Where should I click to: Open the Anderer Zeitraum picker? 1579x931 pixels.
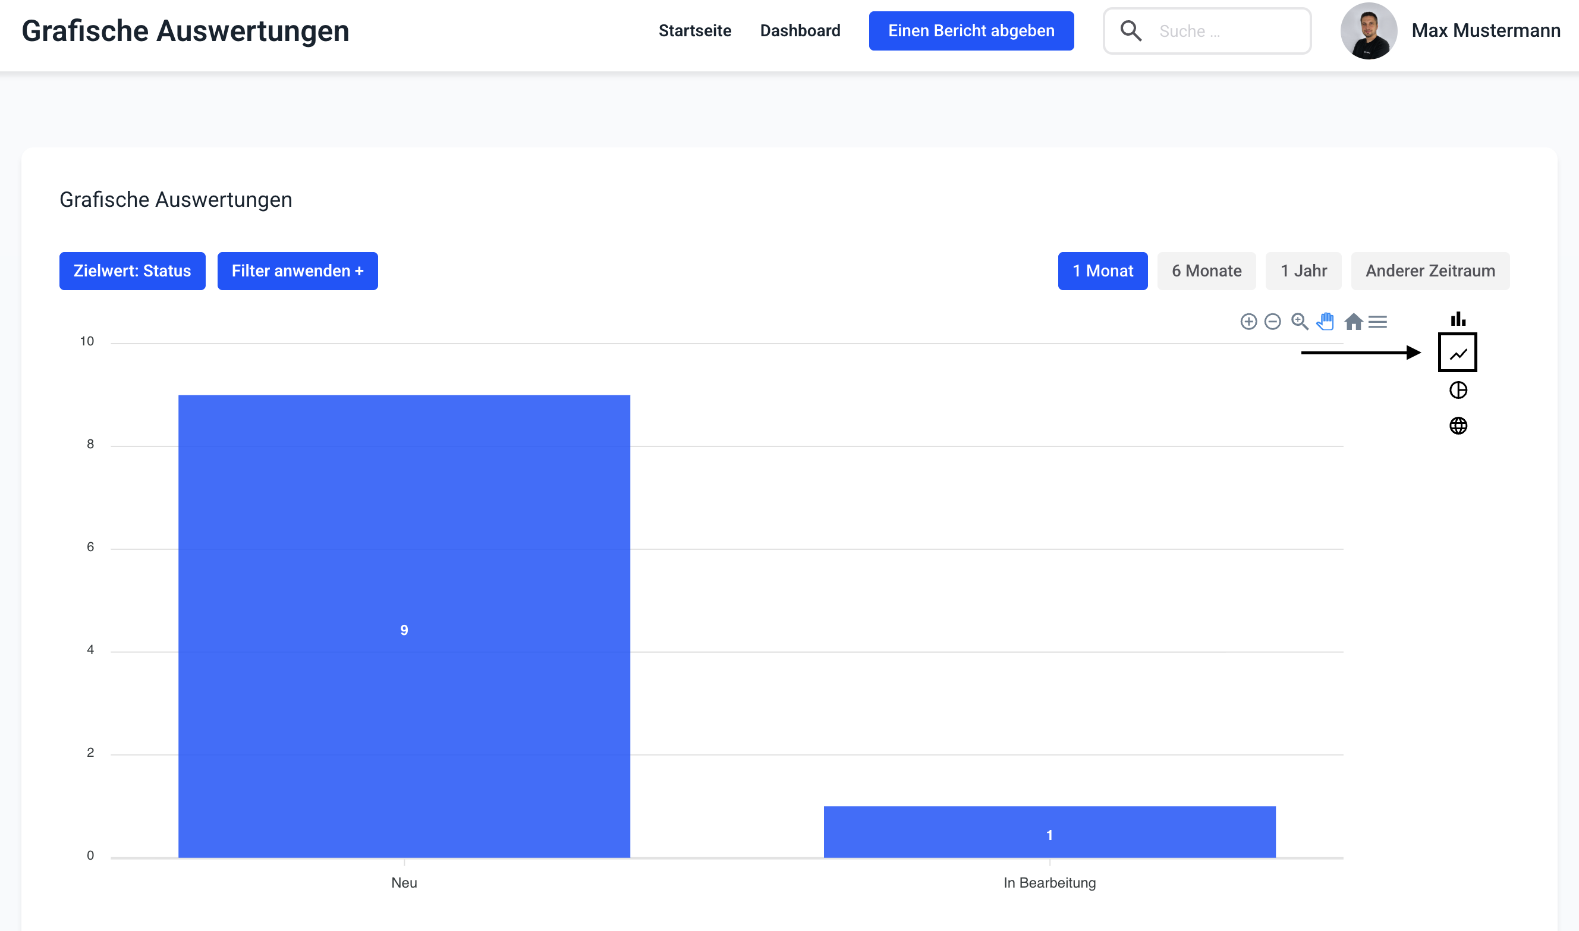pyautogui.click(x=1430, y=271)
